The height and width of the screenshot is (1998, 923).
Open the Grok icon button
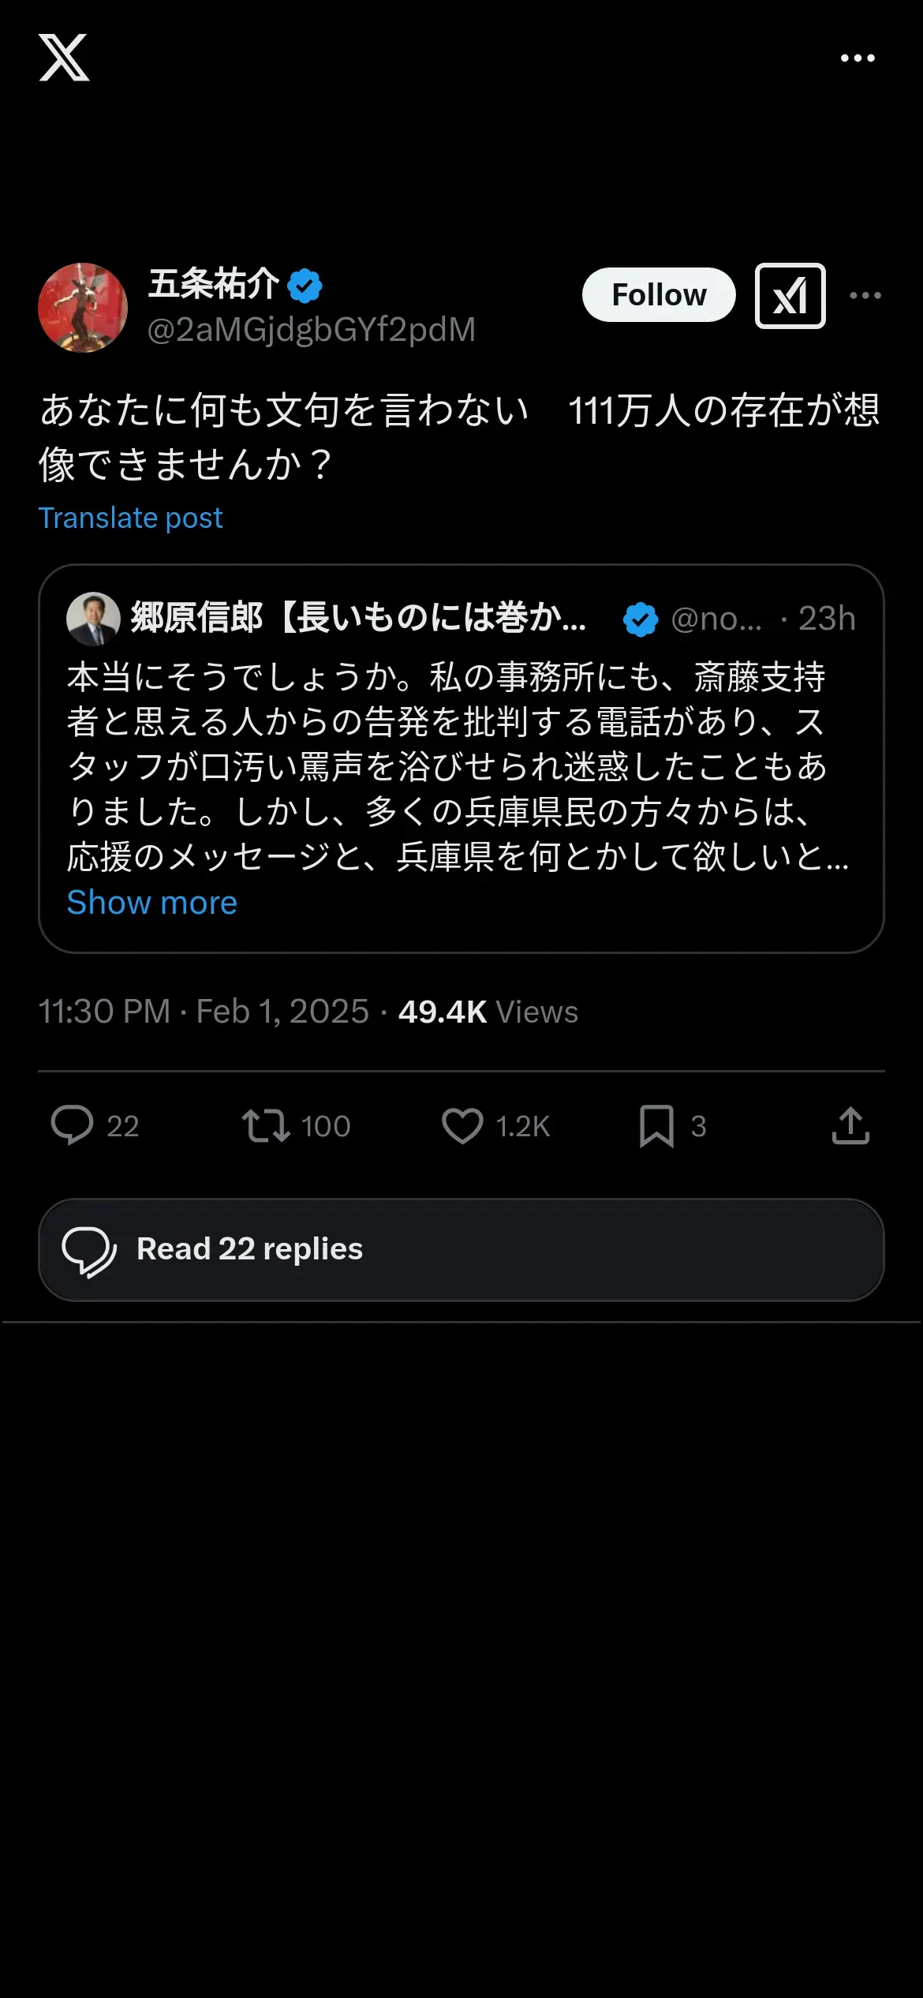pos(790,296)
